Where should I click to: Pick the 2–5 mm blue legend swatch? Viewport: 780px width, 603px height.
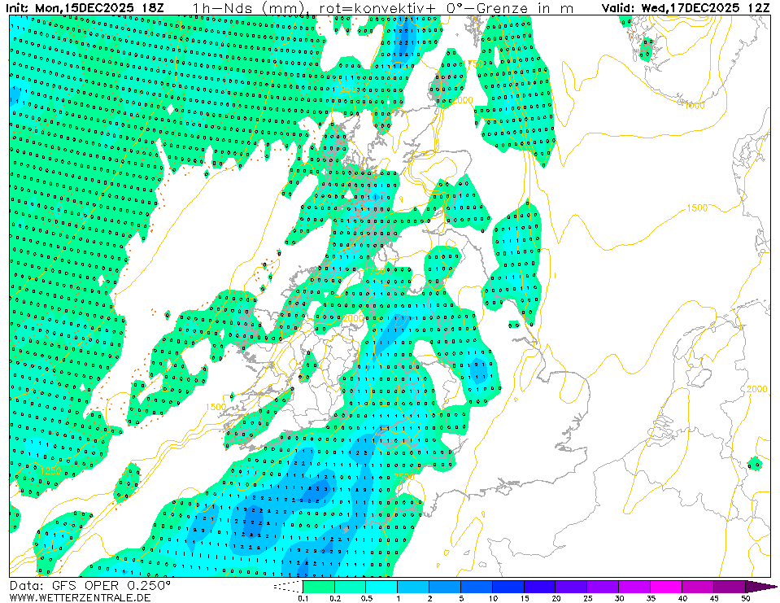pyautogui.click(x=445, y=586)
